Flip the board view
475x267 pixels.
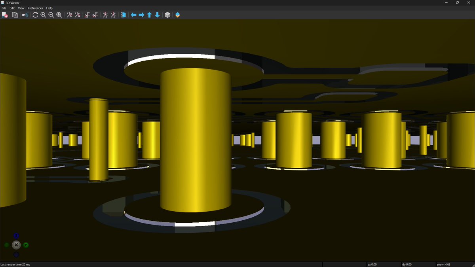[123, 15]
